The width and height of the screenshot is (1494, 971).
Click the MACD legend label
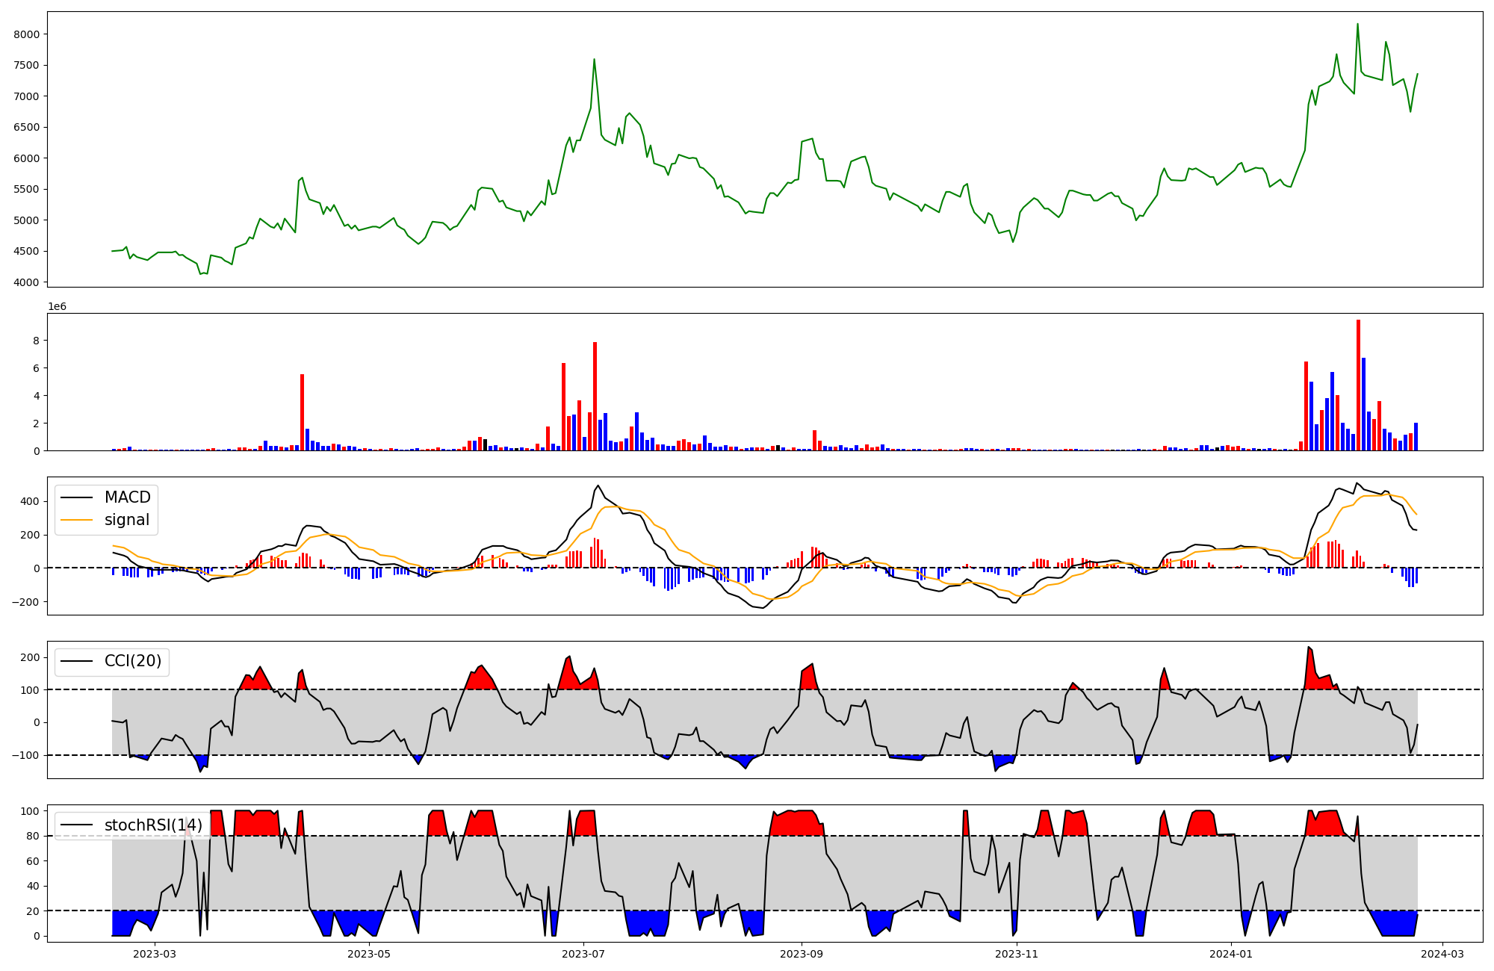[127, 497]
